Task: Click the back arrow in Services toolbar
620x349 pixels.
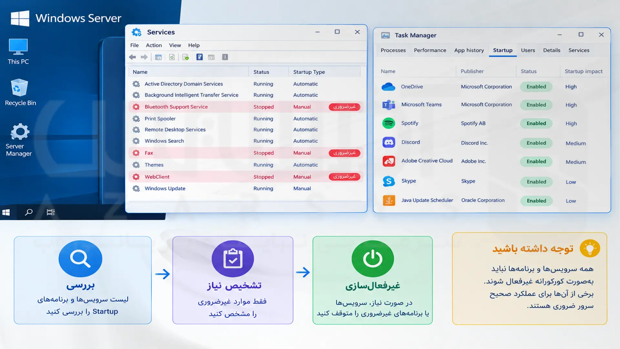Action: tap(132, 57)
